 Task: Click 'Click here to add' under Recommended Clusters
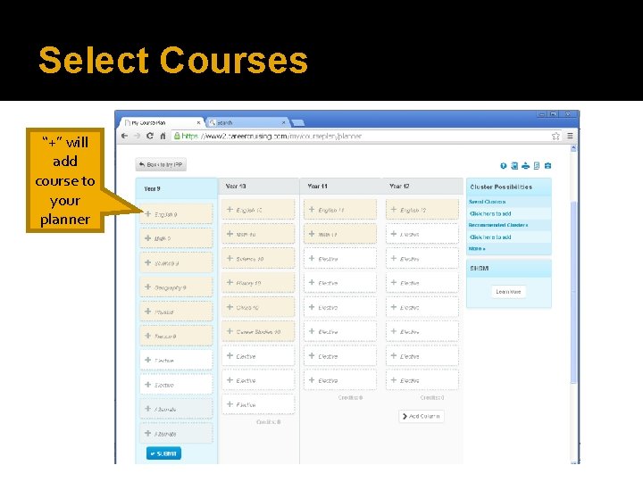(490, 237)
